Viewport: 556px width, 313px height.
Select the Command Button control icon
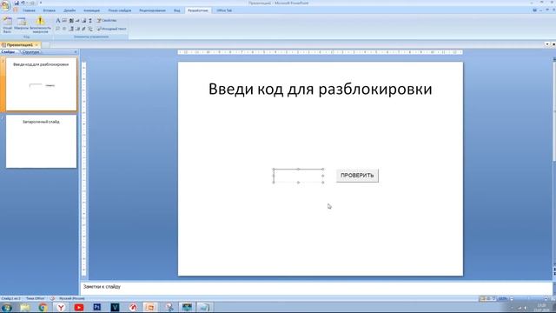coord(77,21)
